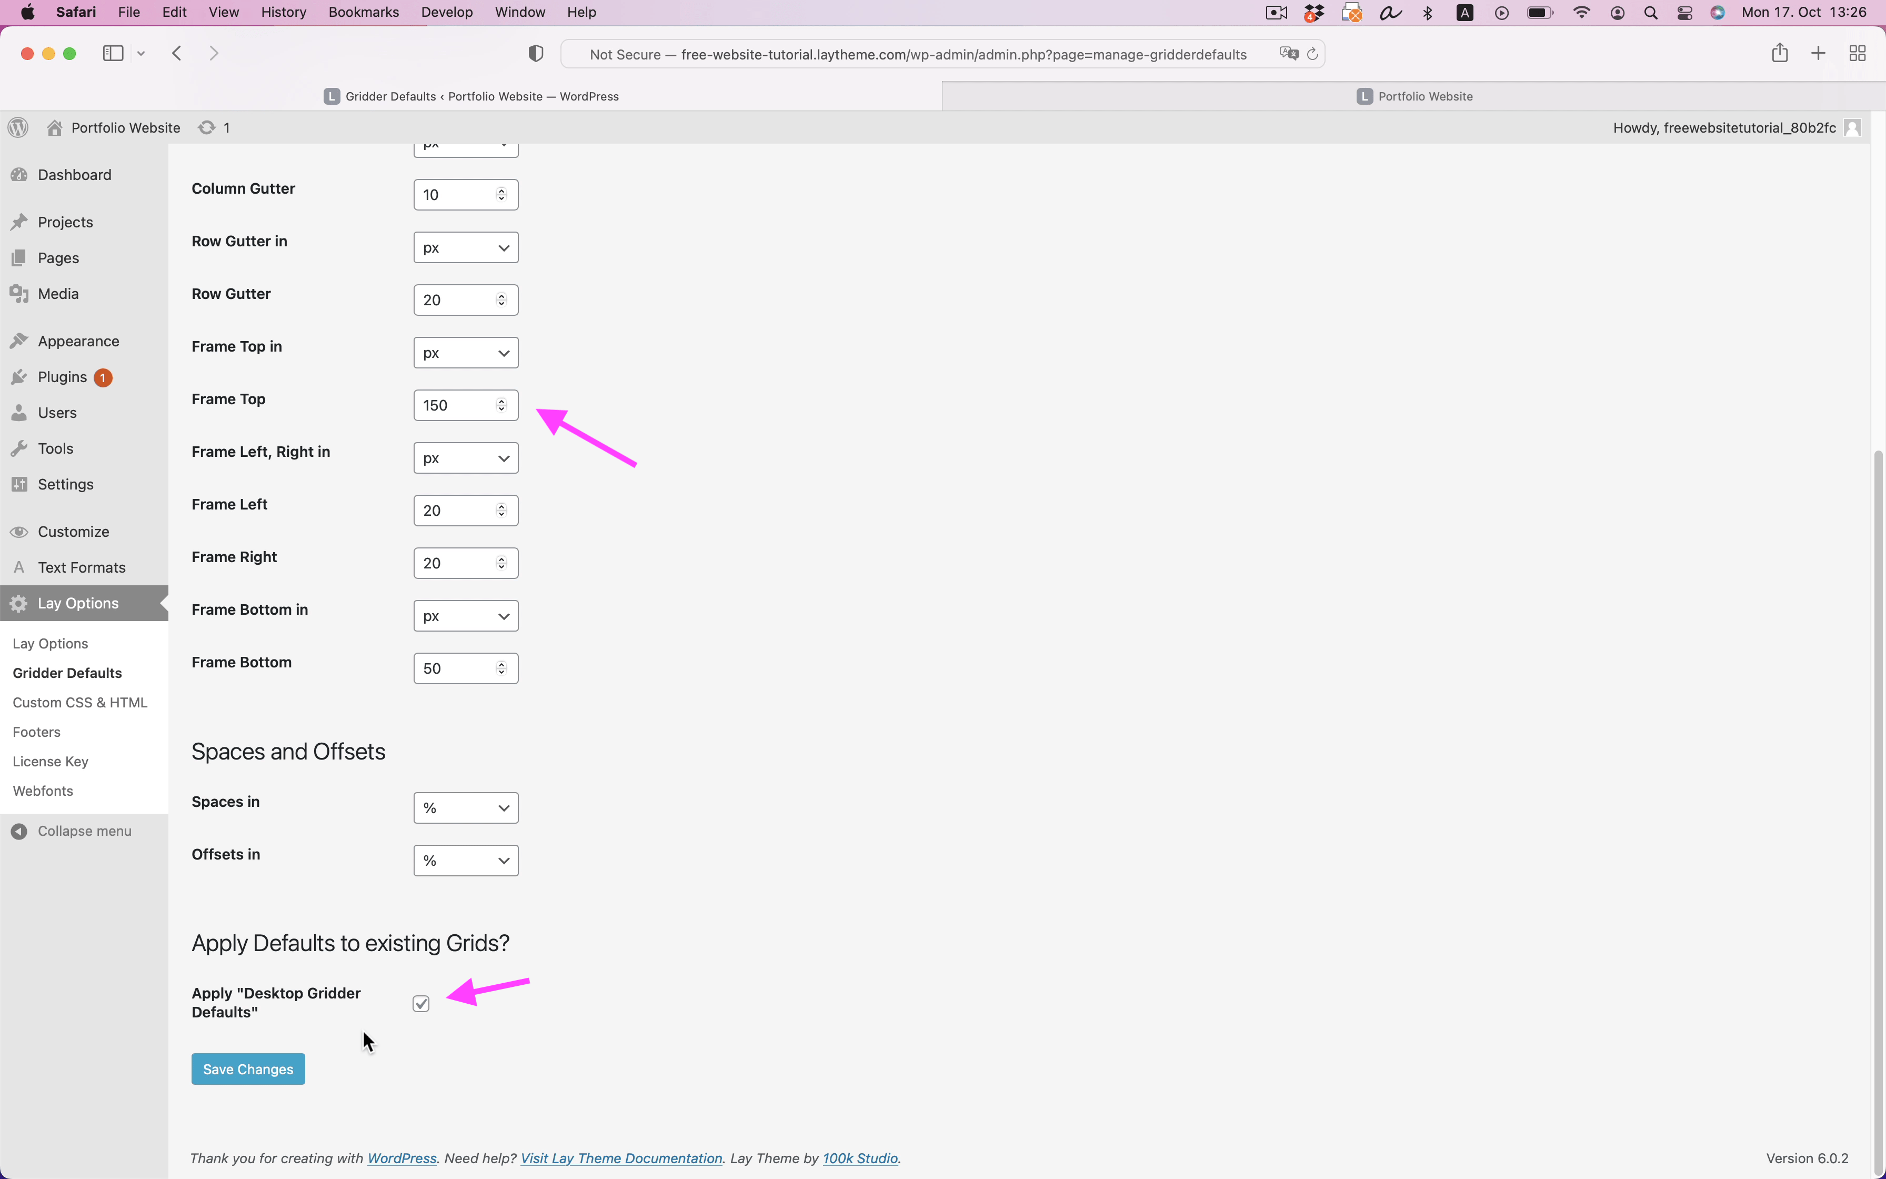Go back in Safari history
This screenshot has height=1179, width=1886.
point(177,53)
